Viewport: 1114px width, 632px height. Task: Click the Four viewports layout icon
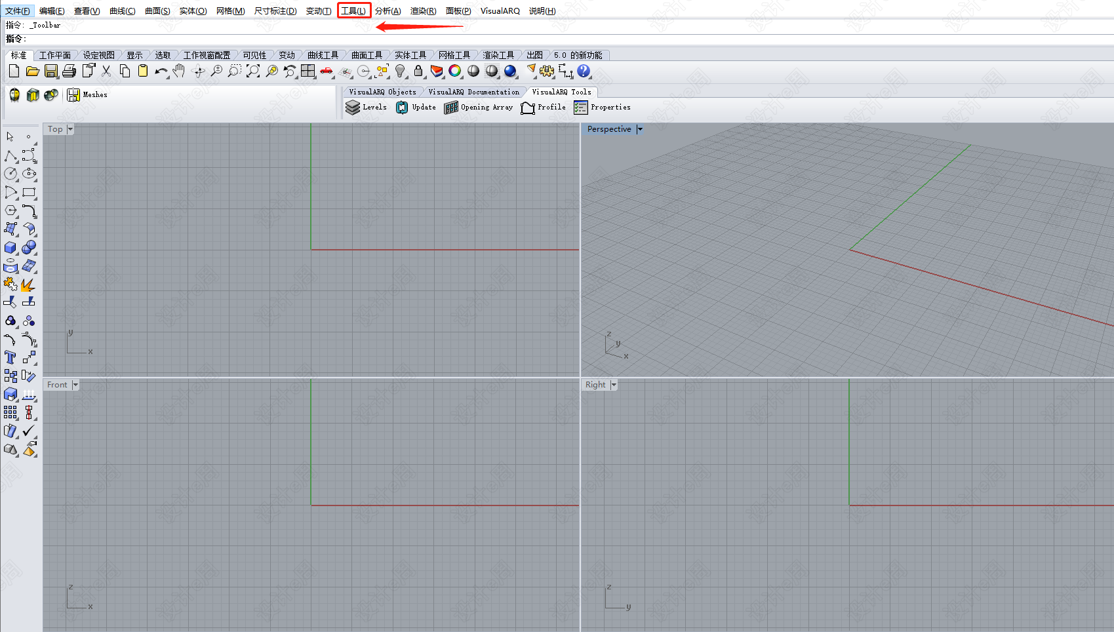(308, 71)
